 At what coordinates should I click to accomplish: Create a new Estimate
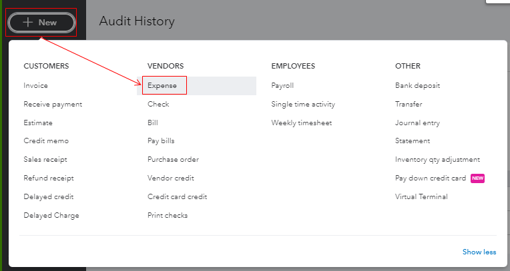click(38, 123)
